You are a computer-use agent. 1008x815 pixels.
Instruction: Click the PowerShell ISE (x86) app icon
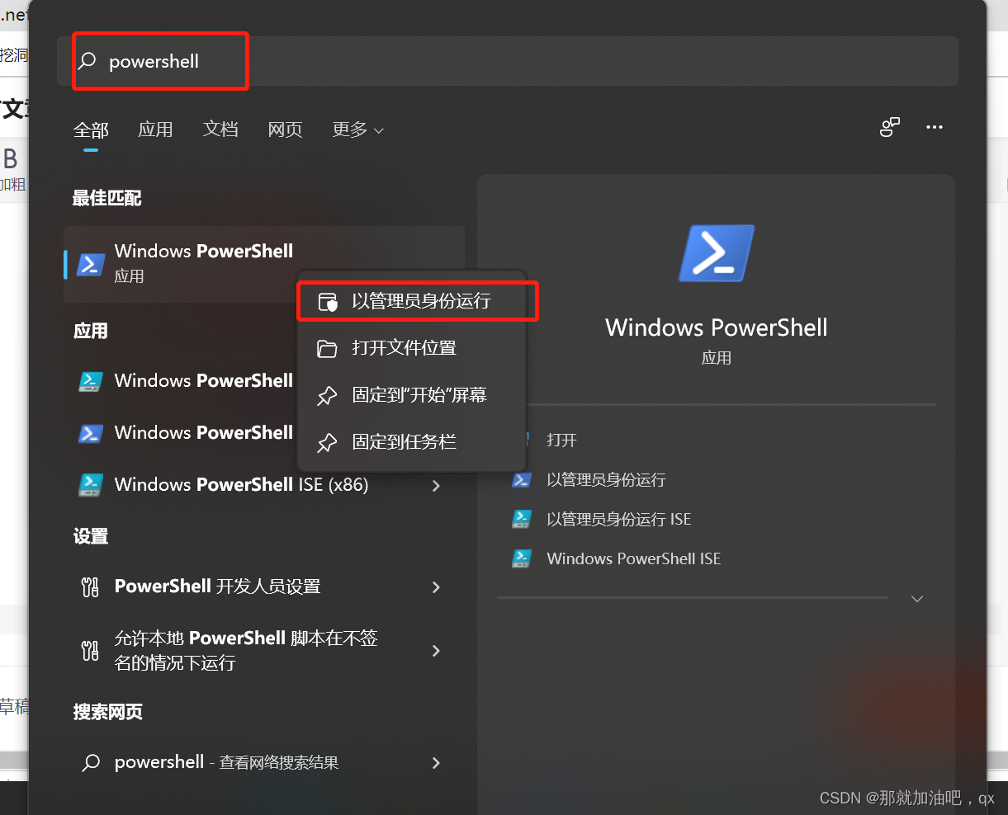[x=90, y=485]
